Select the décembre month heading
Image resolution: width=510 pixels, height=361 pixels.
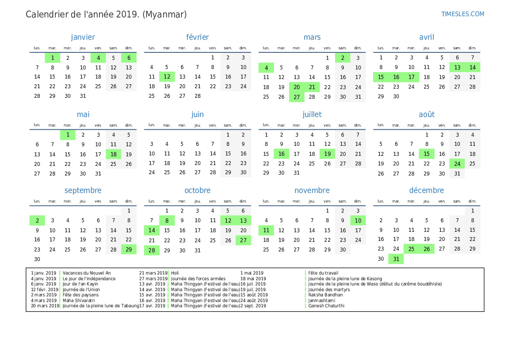(x=426, y=190)
